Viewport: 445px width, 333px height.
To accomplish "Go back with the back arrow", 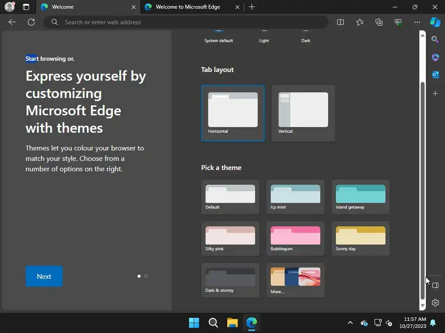I will 12,22.
